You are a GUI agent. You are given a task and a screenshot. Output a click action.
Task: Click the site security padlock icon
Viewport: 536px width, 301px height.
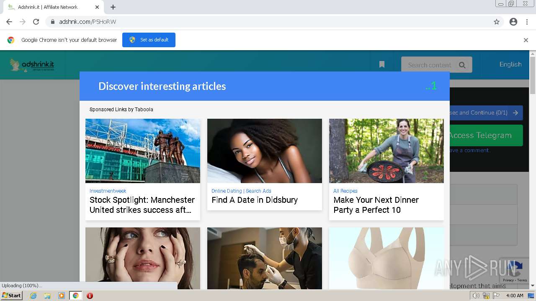pyautogui.click(x=52, y=22)
